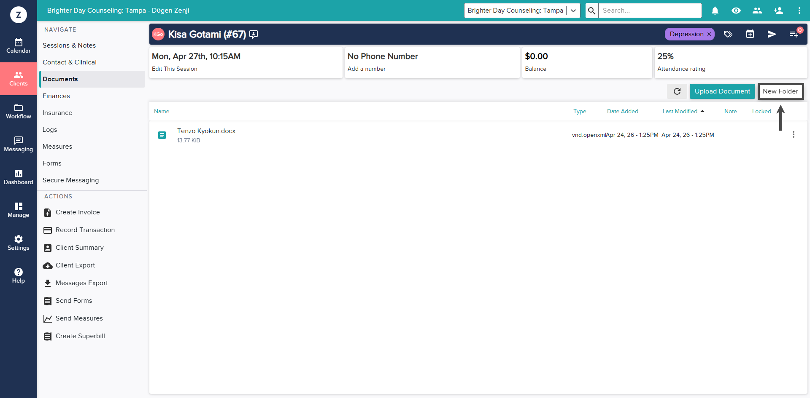The width and height of the screenshot is (810, 398).
Task: Go to Insurance
Action: (57, 113)
